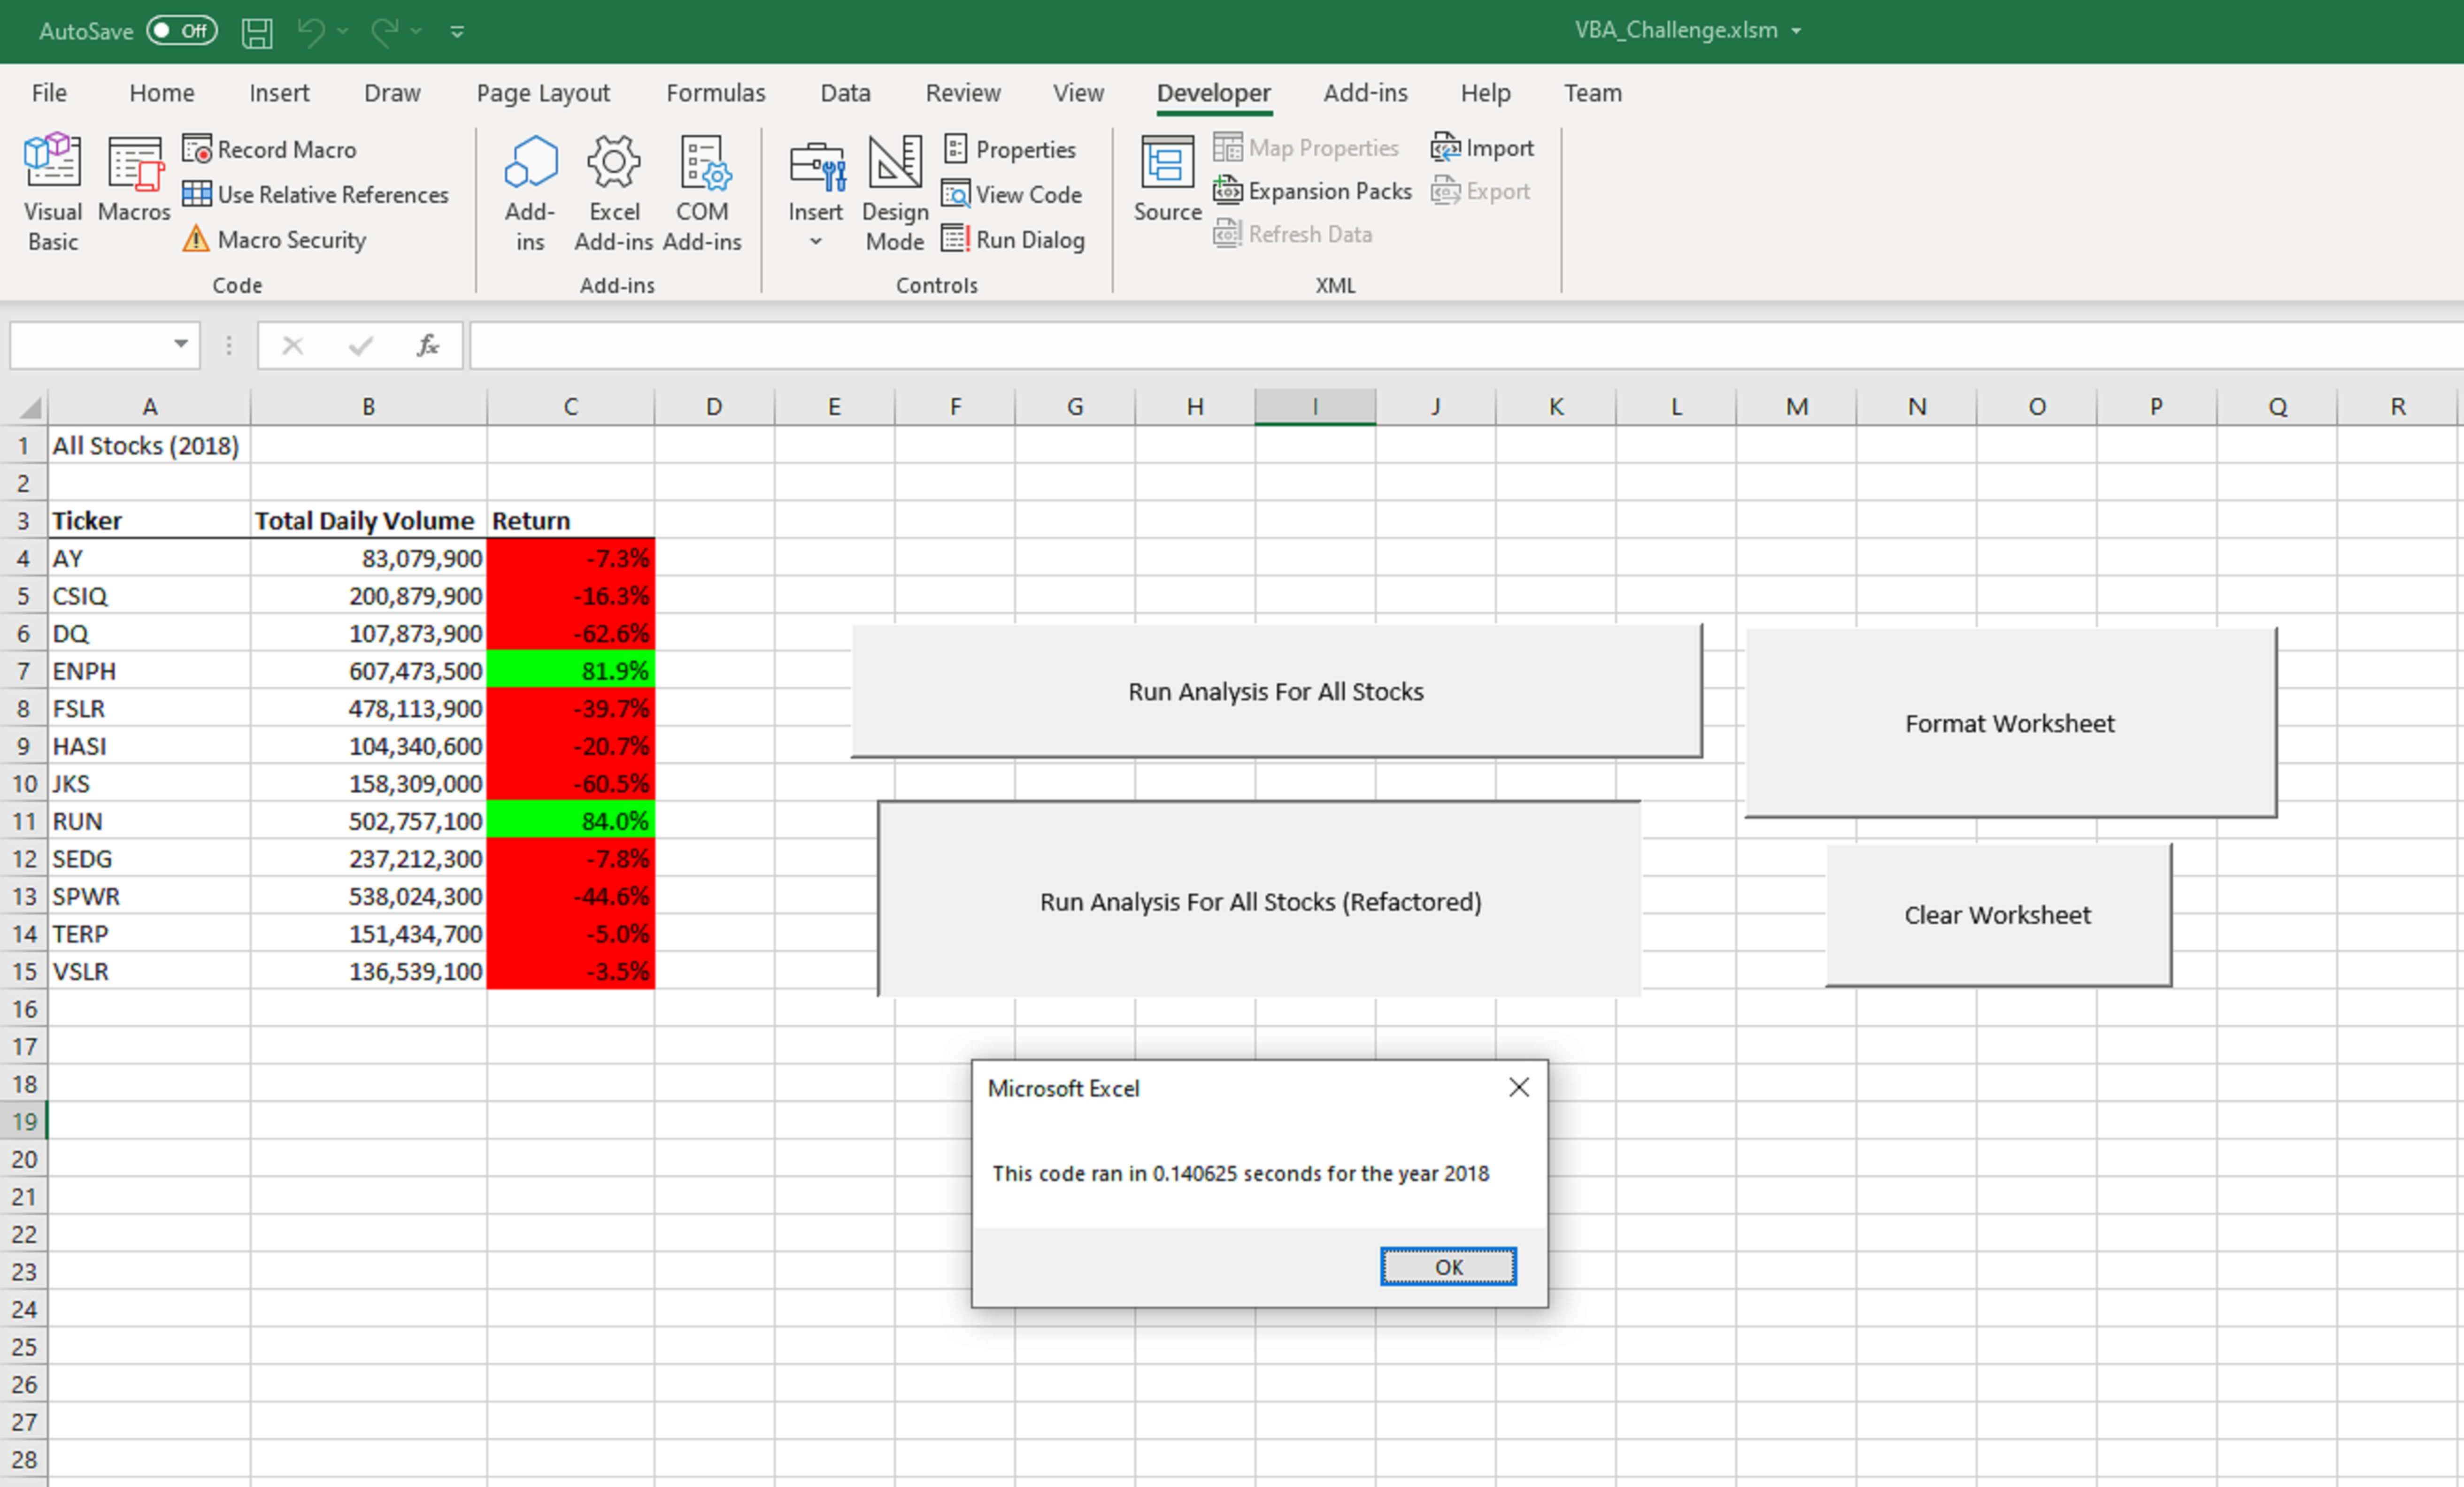Viewport: 2464px width, 1487px height.
Task: Select cell All Stocks (2018)
Action: coord(149,445)
